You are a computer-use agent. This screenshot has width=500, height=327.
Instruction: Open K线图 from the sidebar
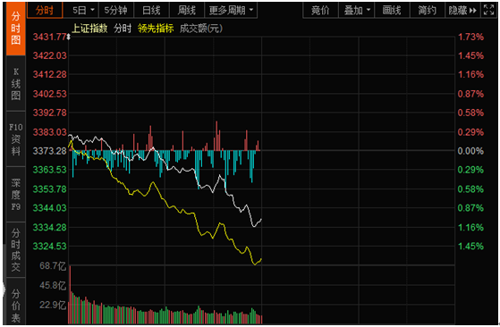click(15, 83)
